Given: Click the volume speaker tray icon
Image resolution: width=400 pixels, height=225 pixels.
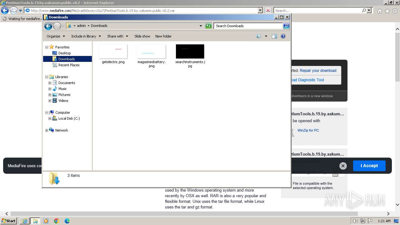Looking at the screenshot, I should [355, 221].
